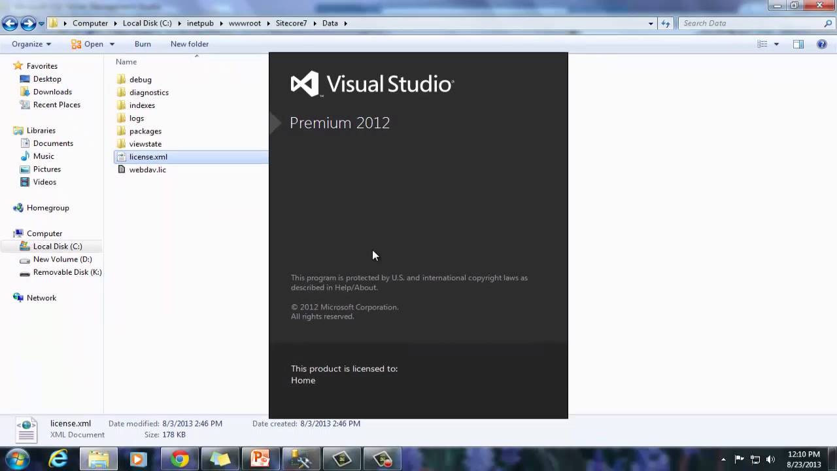Viewport: 837px width, 471px height.
Task: Select Computer in the address breadcrumb
Action: (90, 24)
